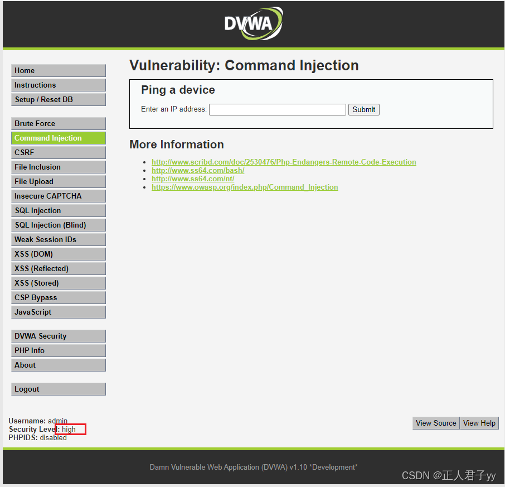
Task: Click the Submit button
Action: tap(363, 109)
